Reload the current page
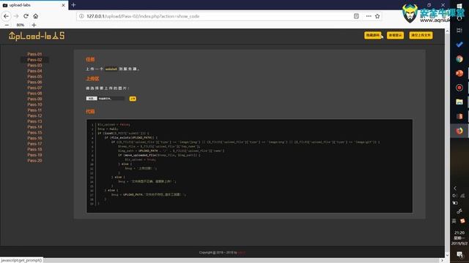Screen dimensions: 469x263 pos(26,16)
